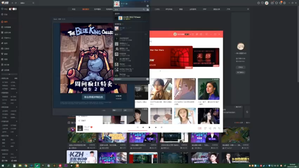This screenshot has height=168, width=299.
Task: Like the current song with heart icon
Action: point(92,127)
